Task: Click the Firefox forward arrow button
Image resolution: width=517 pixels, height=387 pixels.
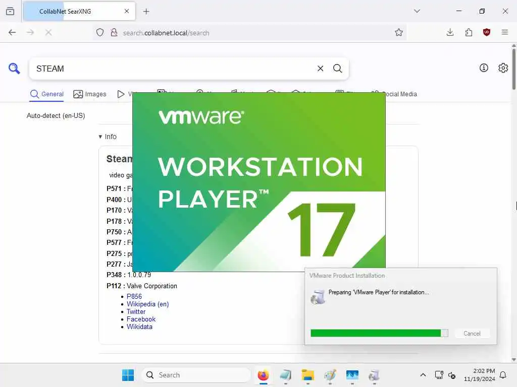Action: pos(30,32)
